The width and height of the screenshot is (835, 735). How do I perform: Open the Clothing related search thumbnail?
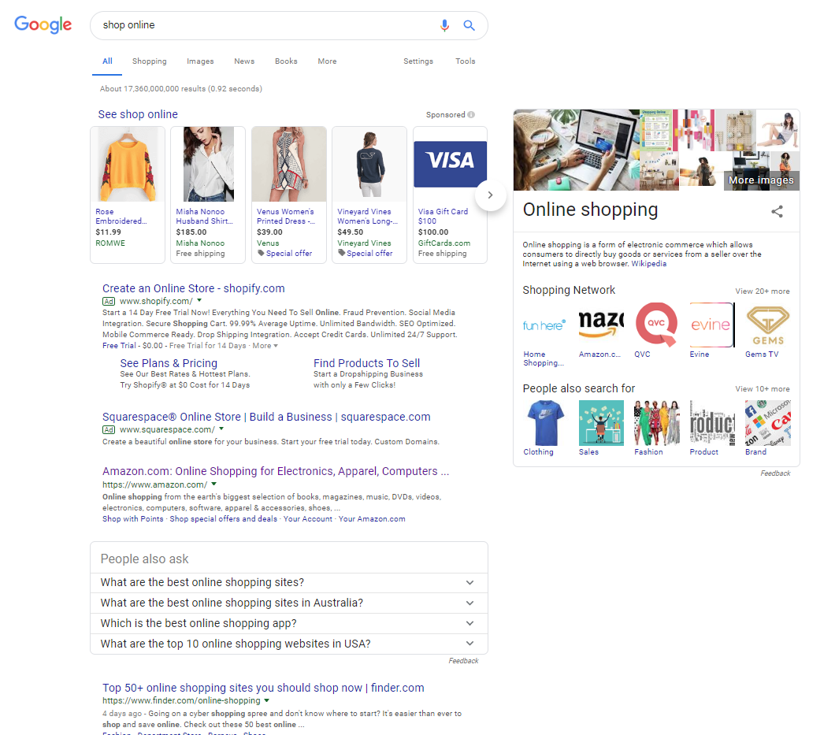545,423
